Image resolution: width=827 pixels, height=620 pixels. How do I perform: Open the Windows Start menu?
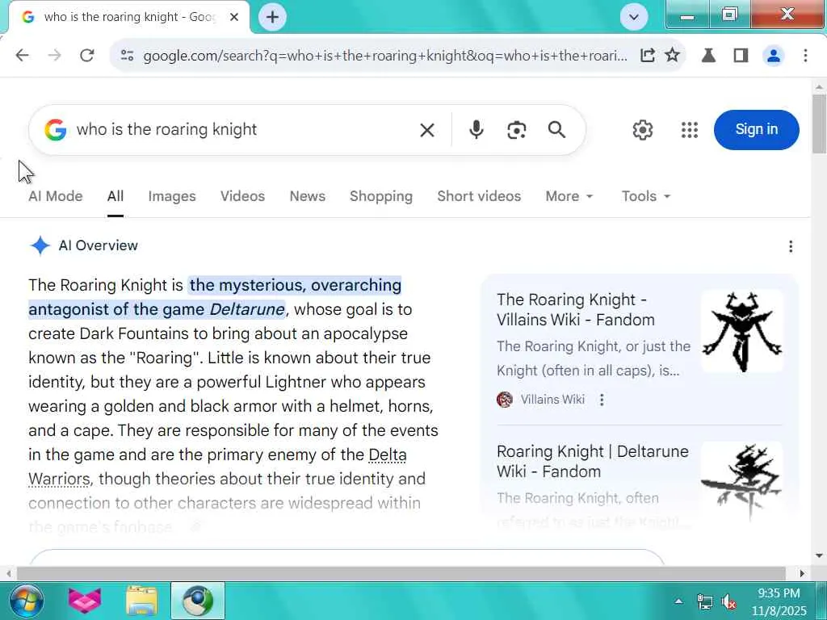coord(27,601)
